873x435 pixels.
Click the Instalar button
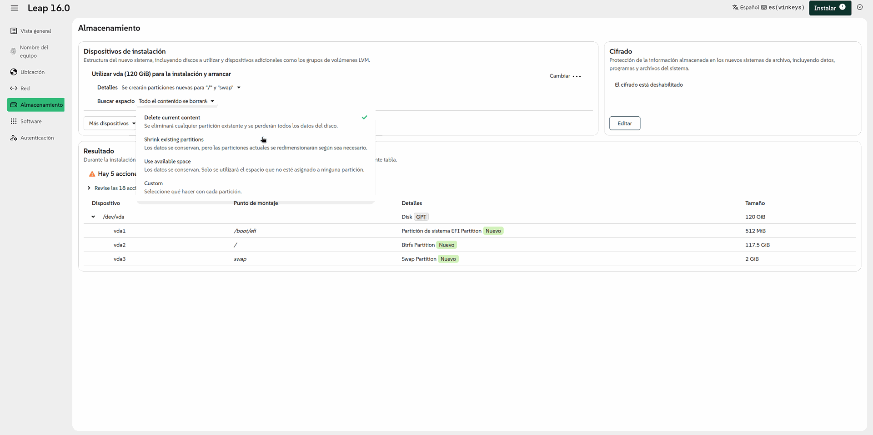(x=829, y=8)
